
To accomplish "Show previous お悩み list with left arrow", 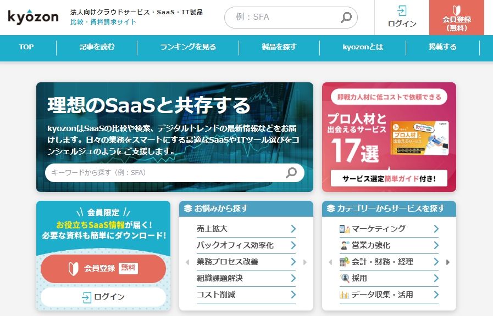I will tap(187, 262).
